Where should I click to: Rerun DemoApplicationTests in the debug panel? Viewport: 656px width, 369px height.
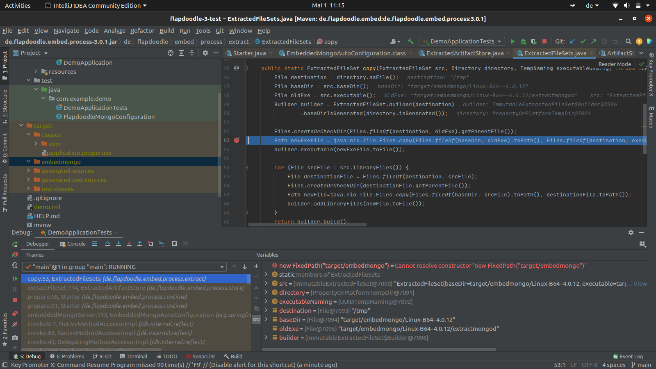point(15,244)
